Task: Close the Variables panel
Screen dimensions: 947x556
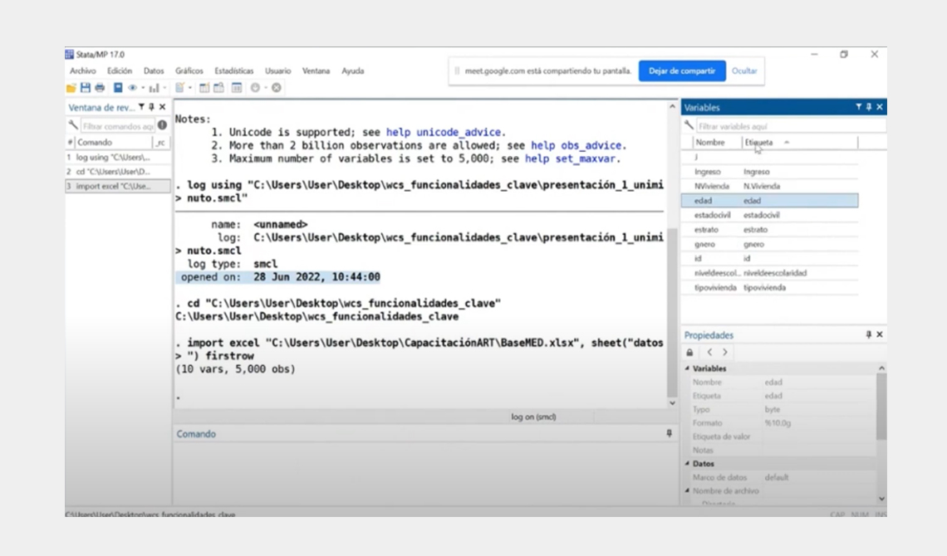Action: 880,107
